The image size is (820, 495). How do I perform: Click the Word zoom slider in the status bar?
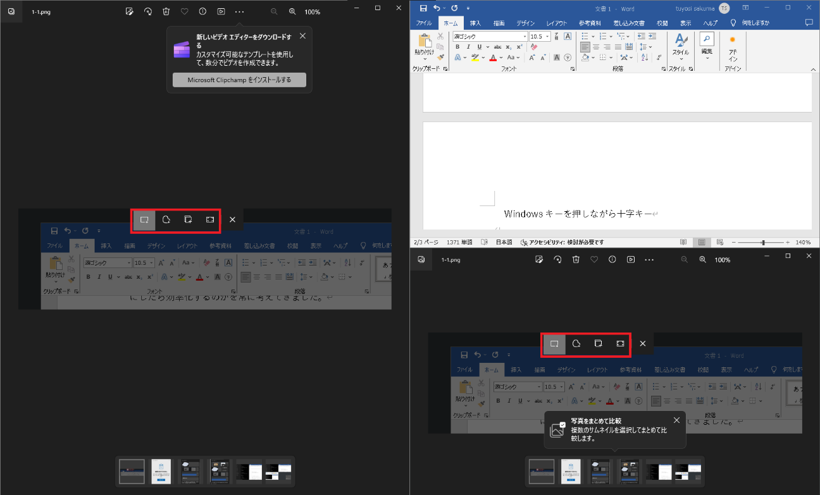pos(763,242)
